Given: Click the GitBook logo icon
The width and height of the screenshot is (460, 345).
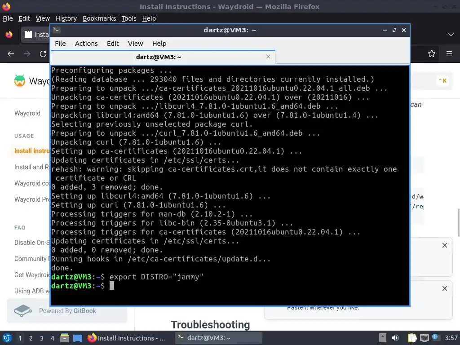Looking at the screenshot, I should pos(23,311).
